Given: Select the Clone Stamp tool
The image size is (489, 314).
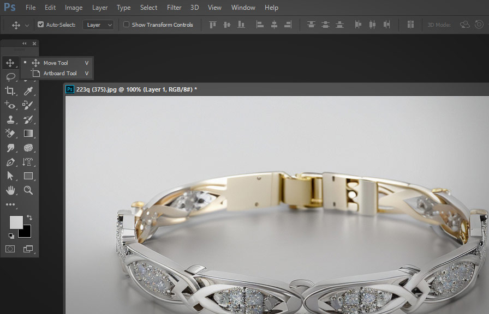Looking at the screenshot, I should pyautogui.click(x=10, y=119).
